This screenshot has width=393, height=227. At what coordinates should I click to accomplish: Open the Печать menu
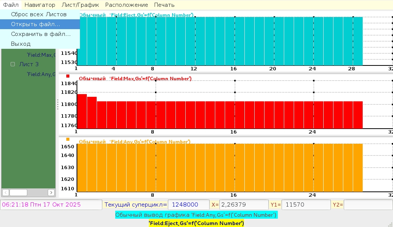pos(164,5)
